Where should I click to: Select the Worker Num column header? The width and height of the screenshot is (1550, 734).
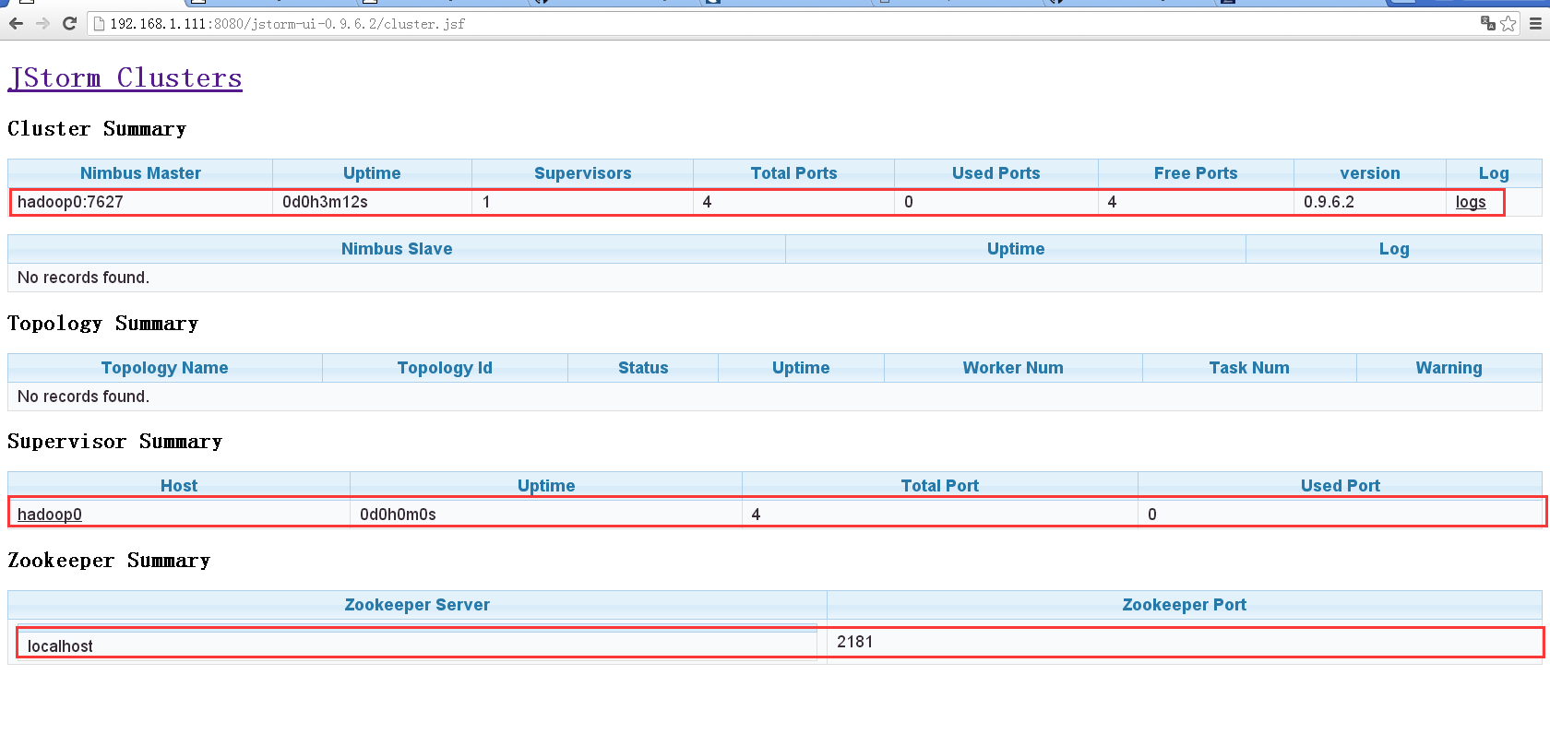[x=1013, y=368]
